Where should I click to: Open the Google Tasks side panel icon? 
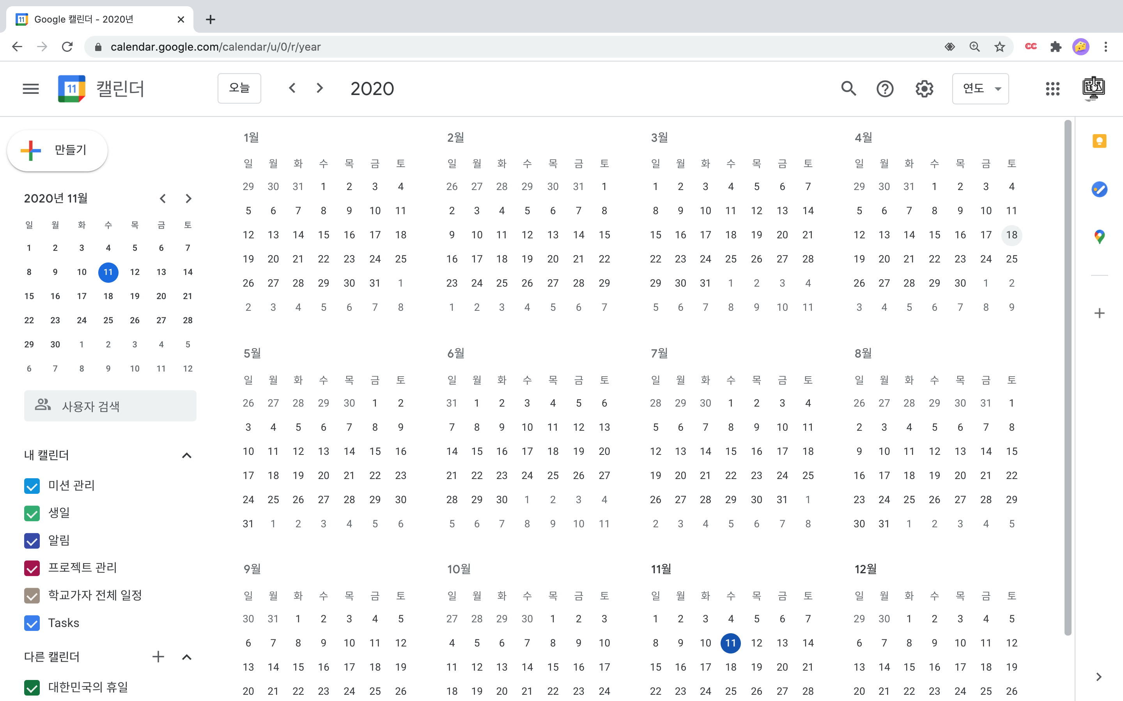(x=1099, y=189)
